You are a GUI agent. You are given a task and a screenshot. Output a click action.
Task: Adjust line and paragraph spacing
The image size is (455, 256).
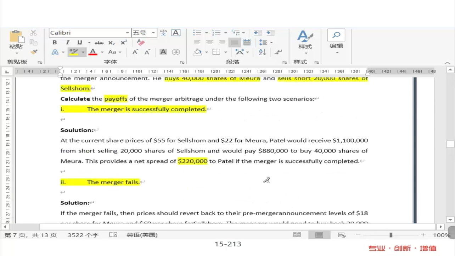click(263, 43)
